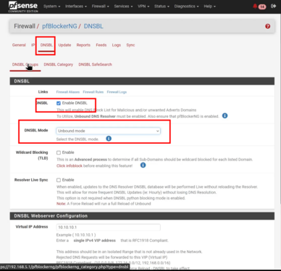Show info icon for Wildcard Blocking
The width and height of the screenshot is (281, 271).
point(143,165)
